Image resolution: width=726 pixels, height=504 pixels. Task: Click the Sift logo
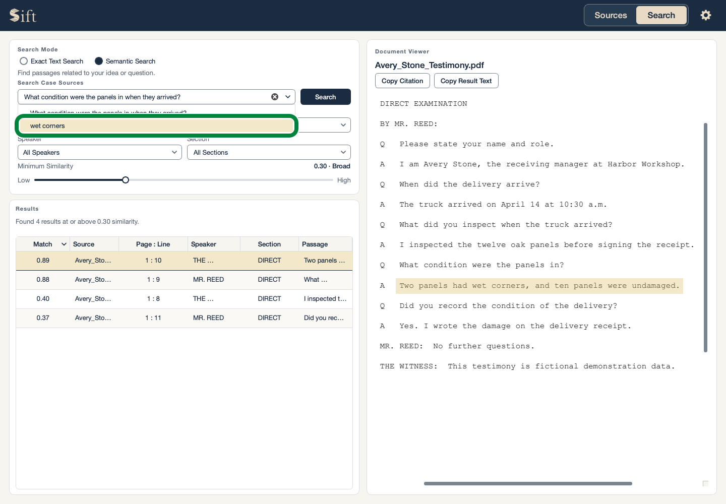coord(23,16)
